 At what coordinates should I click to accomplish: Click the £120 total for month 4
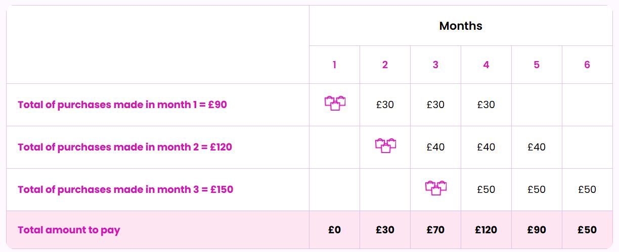pos(486,230)
